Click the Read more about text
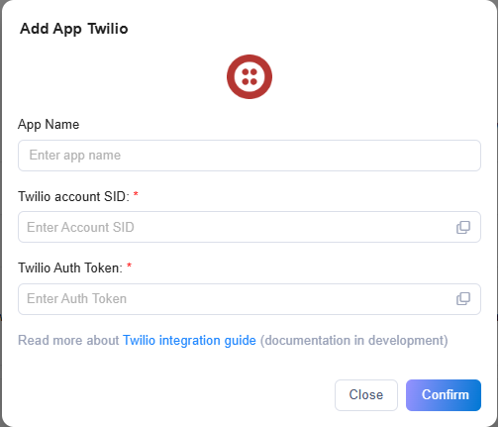The height and width of the screenshot is (427, 501). coord(68,341)
